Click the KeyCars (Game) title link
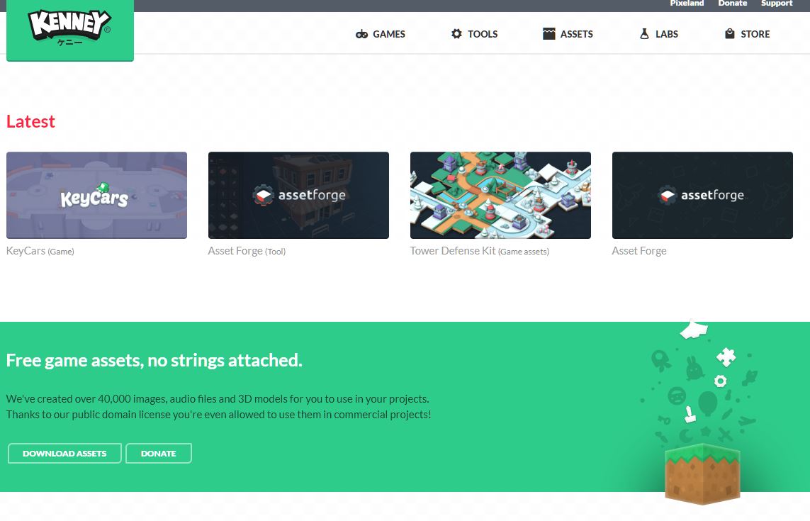 [40, 251]
